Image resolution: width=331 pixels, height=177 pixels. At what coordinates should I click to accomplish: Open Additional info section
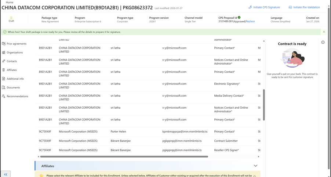(x=15, y=79)
